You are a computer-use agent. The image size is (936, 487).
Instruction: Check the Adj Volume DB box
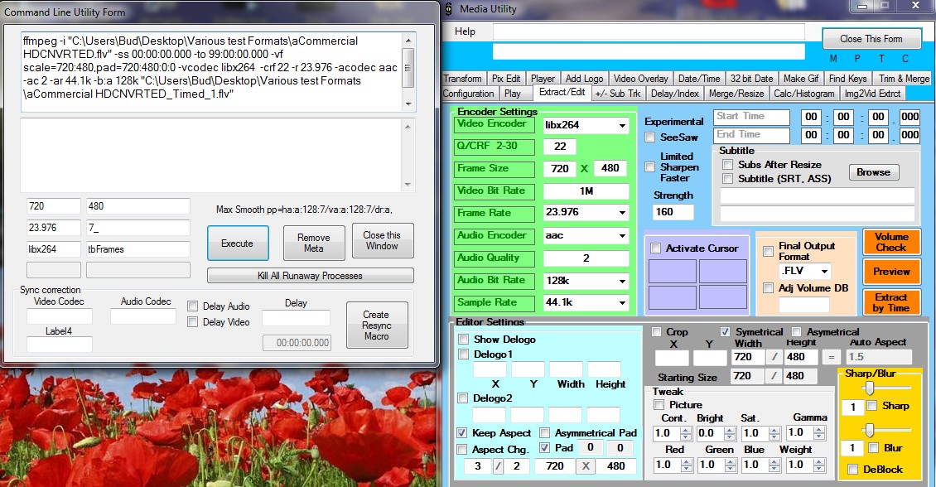click(x=768, y=288)
